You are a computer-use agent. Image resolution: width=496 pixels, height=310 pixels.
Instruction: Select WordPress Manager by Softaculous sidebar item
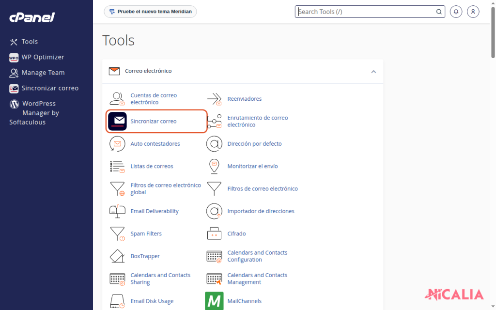[x=34, y=112]
